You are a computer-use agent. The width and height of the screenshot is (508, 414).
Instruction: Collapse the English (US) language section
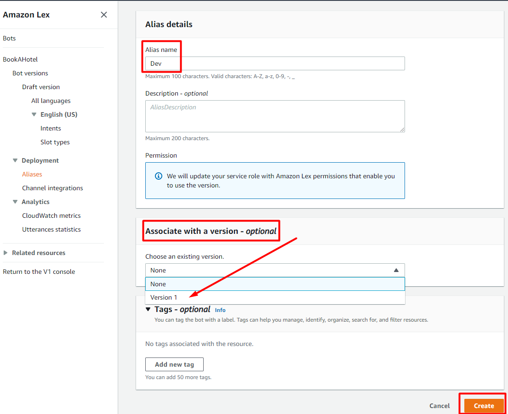coord(34,114)
